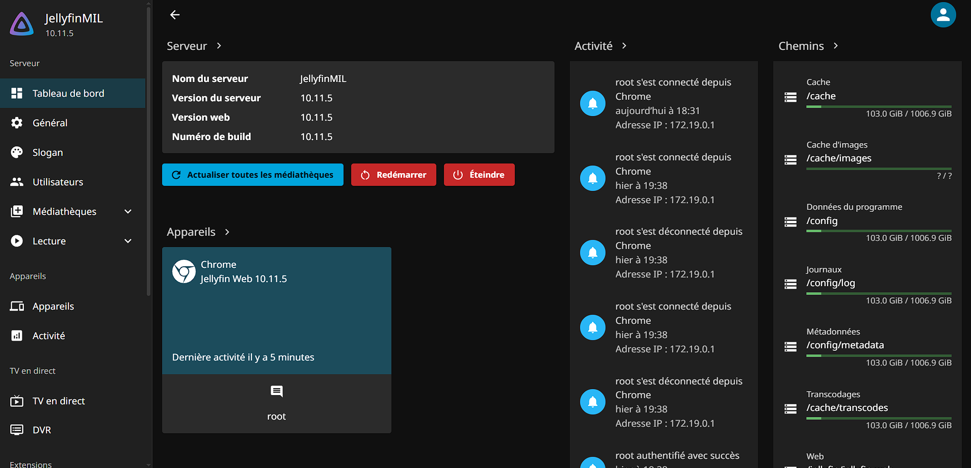Image resolution: width=971 pixels, height=468 pixels.
Task: Click the /config/metadata disk usage bar
Action: click(878, 355)
